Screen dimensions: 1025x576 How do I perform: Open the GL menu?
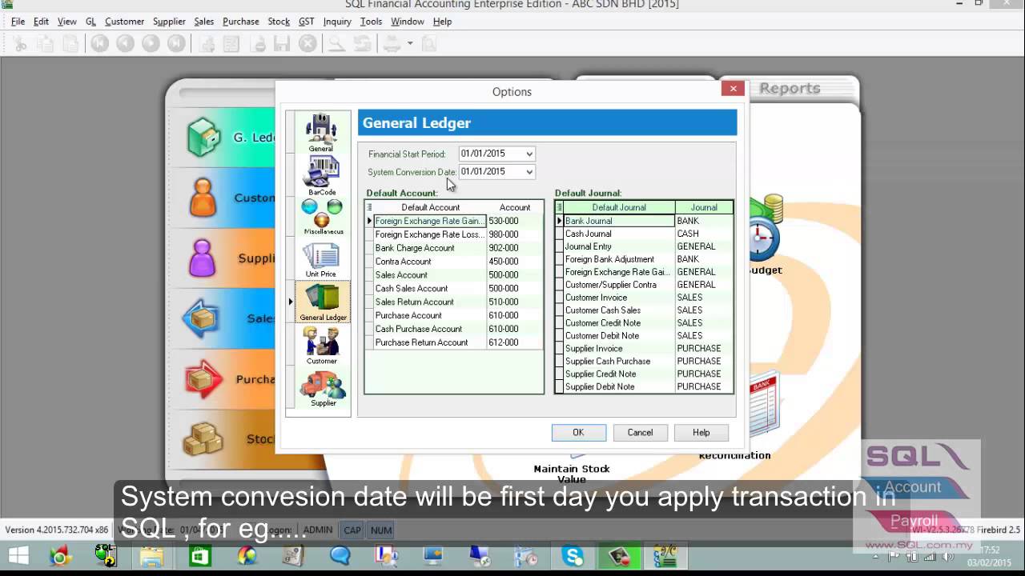click(x=90, y=22)
